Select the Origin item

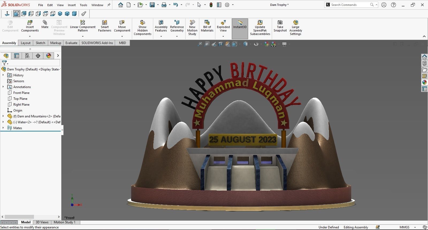point(18,110)
